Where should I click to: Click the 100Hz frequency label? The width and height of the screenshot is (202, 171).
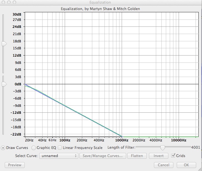[65, 140]
